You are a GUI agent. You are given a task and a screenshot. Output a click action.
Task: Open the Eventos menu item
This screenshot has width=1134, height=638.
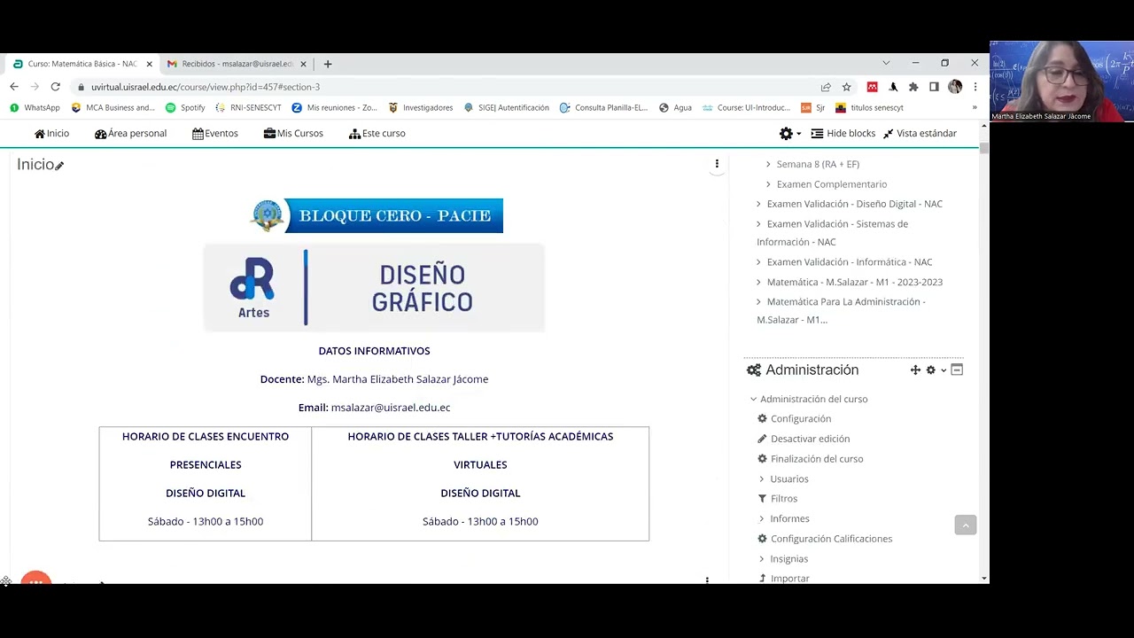tap(215, 133)
